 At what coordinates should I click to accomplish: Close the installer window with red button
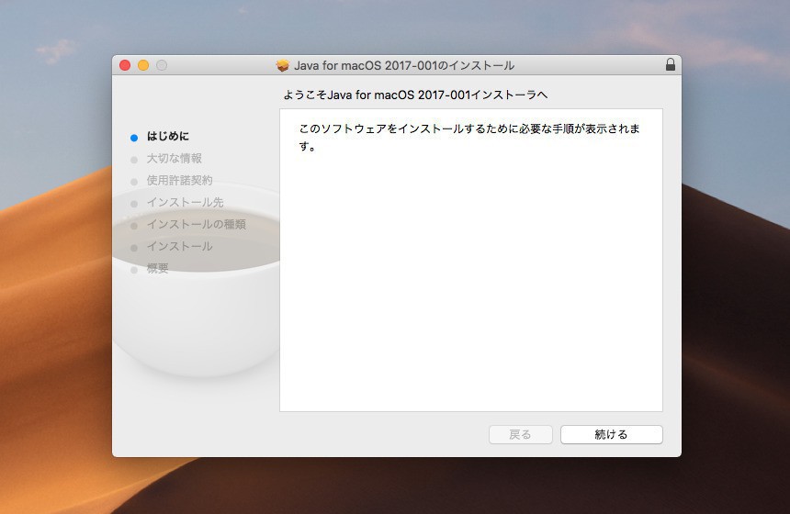tap(125, 65)
